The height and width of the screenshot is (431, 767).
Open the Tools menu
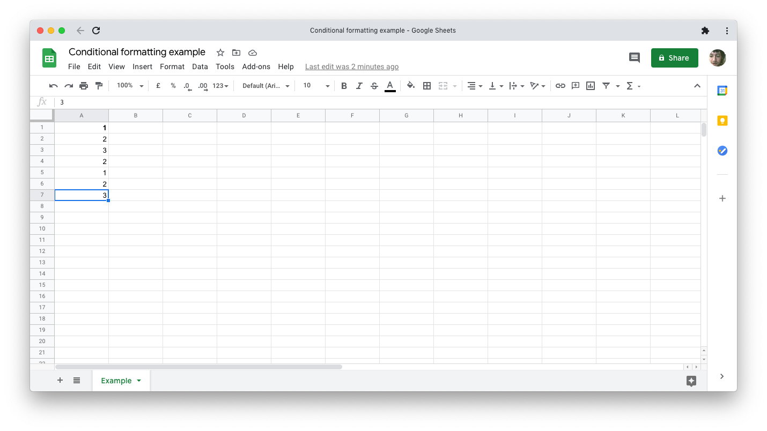tap(225, 66)
